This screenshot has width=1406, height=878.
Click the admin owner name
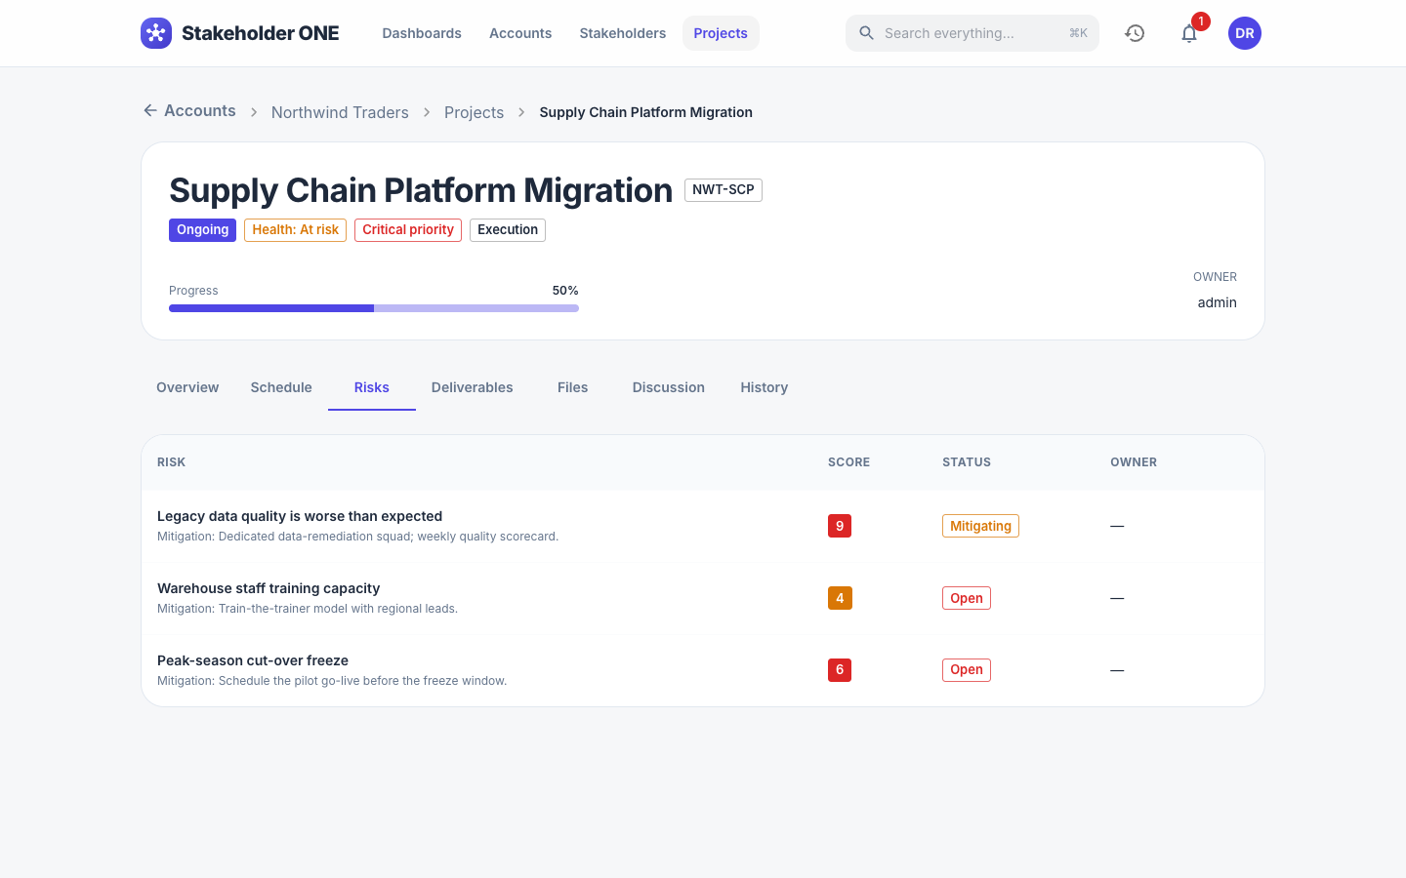tap(1218, 302)
